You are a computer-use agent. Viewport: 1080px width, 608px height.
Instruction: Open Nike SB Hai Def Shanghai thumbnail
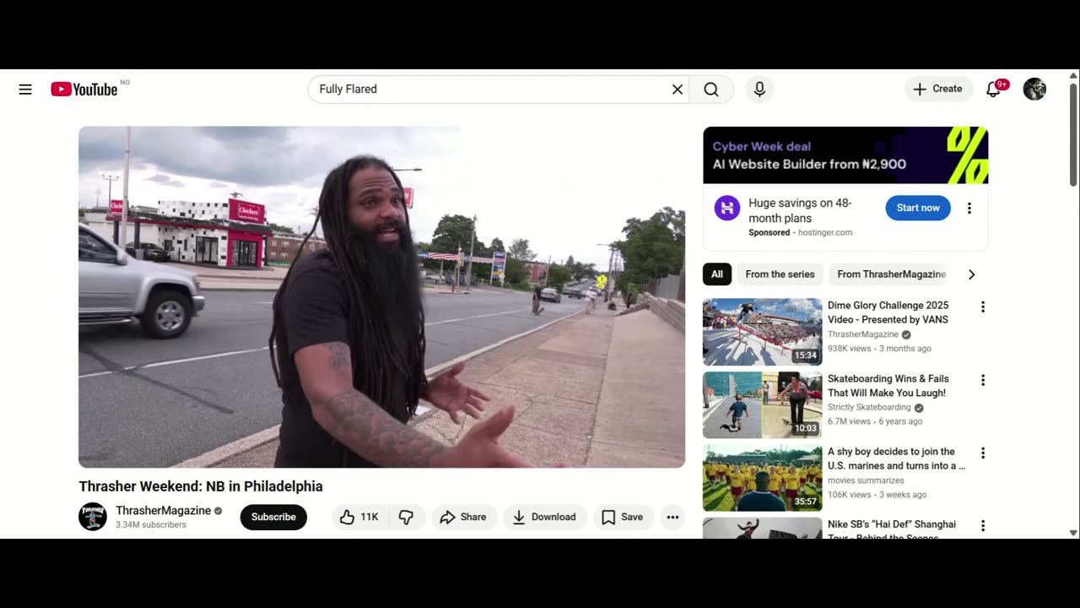762,528
